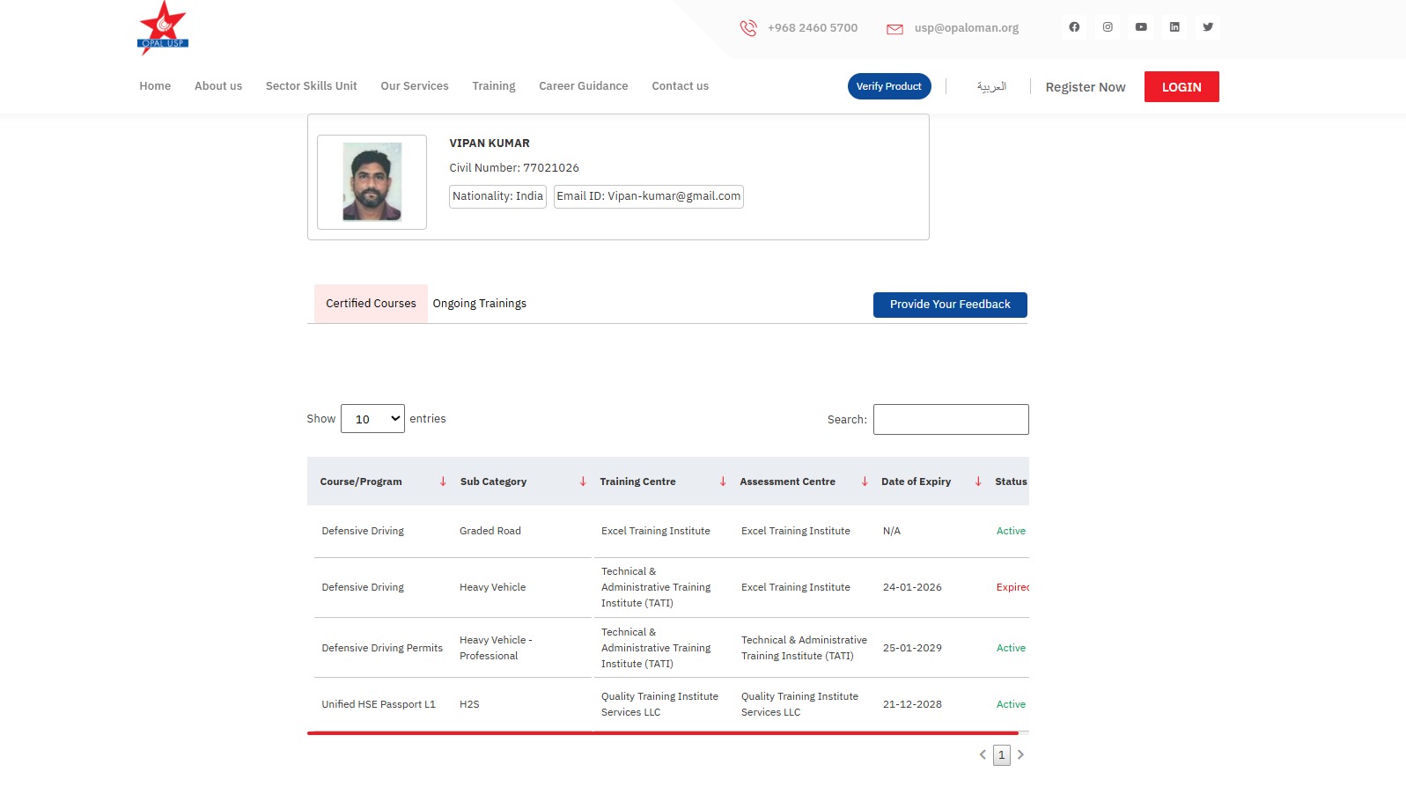Open the Facebook social icon
This screenshot has width=1406, height=794.
1074,27
